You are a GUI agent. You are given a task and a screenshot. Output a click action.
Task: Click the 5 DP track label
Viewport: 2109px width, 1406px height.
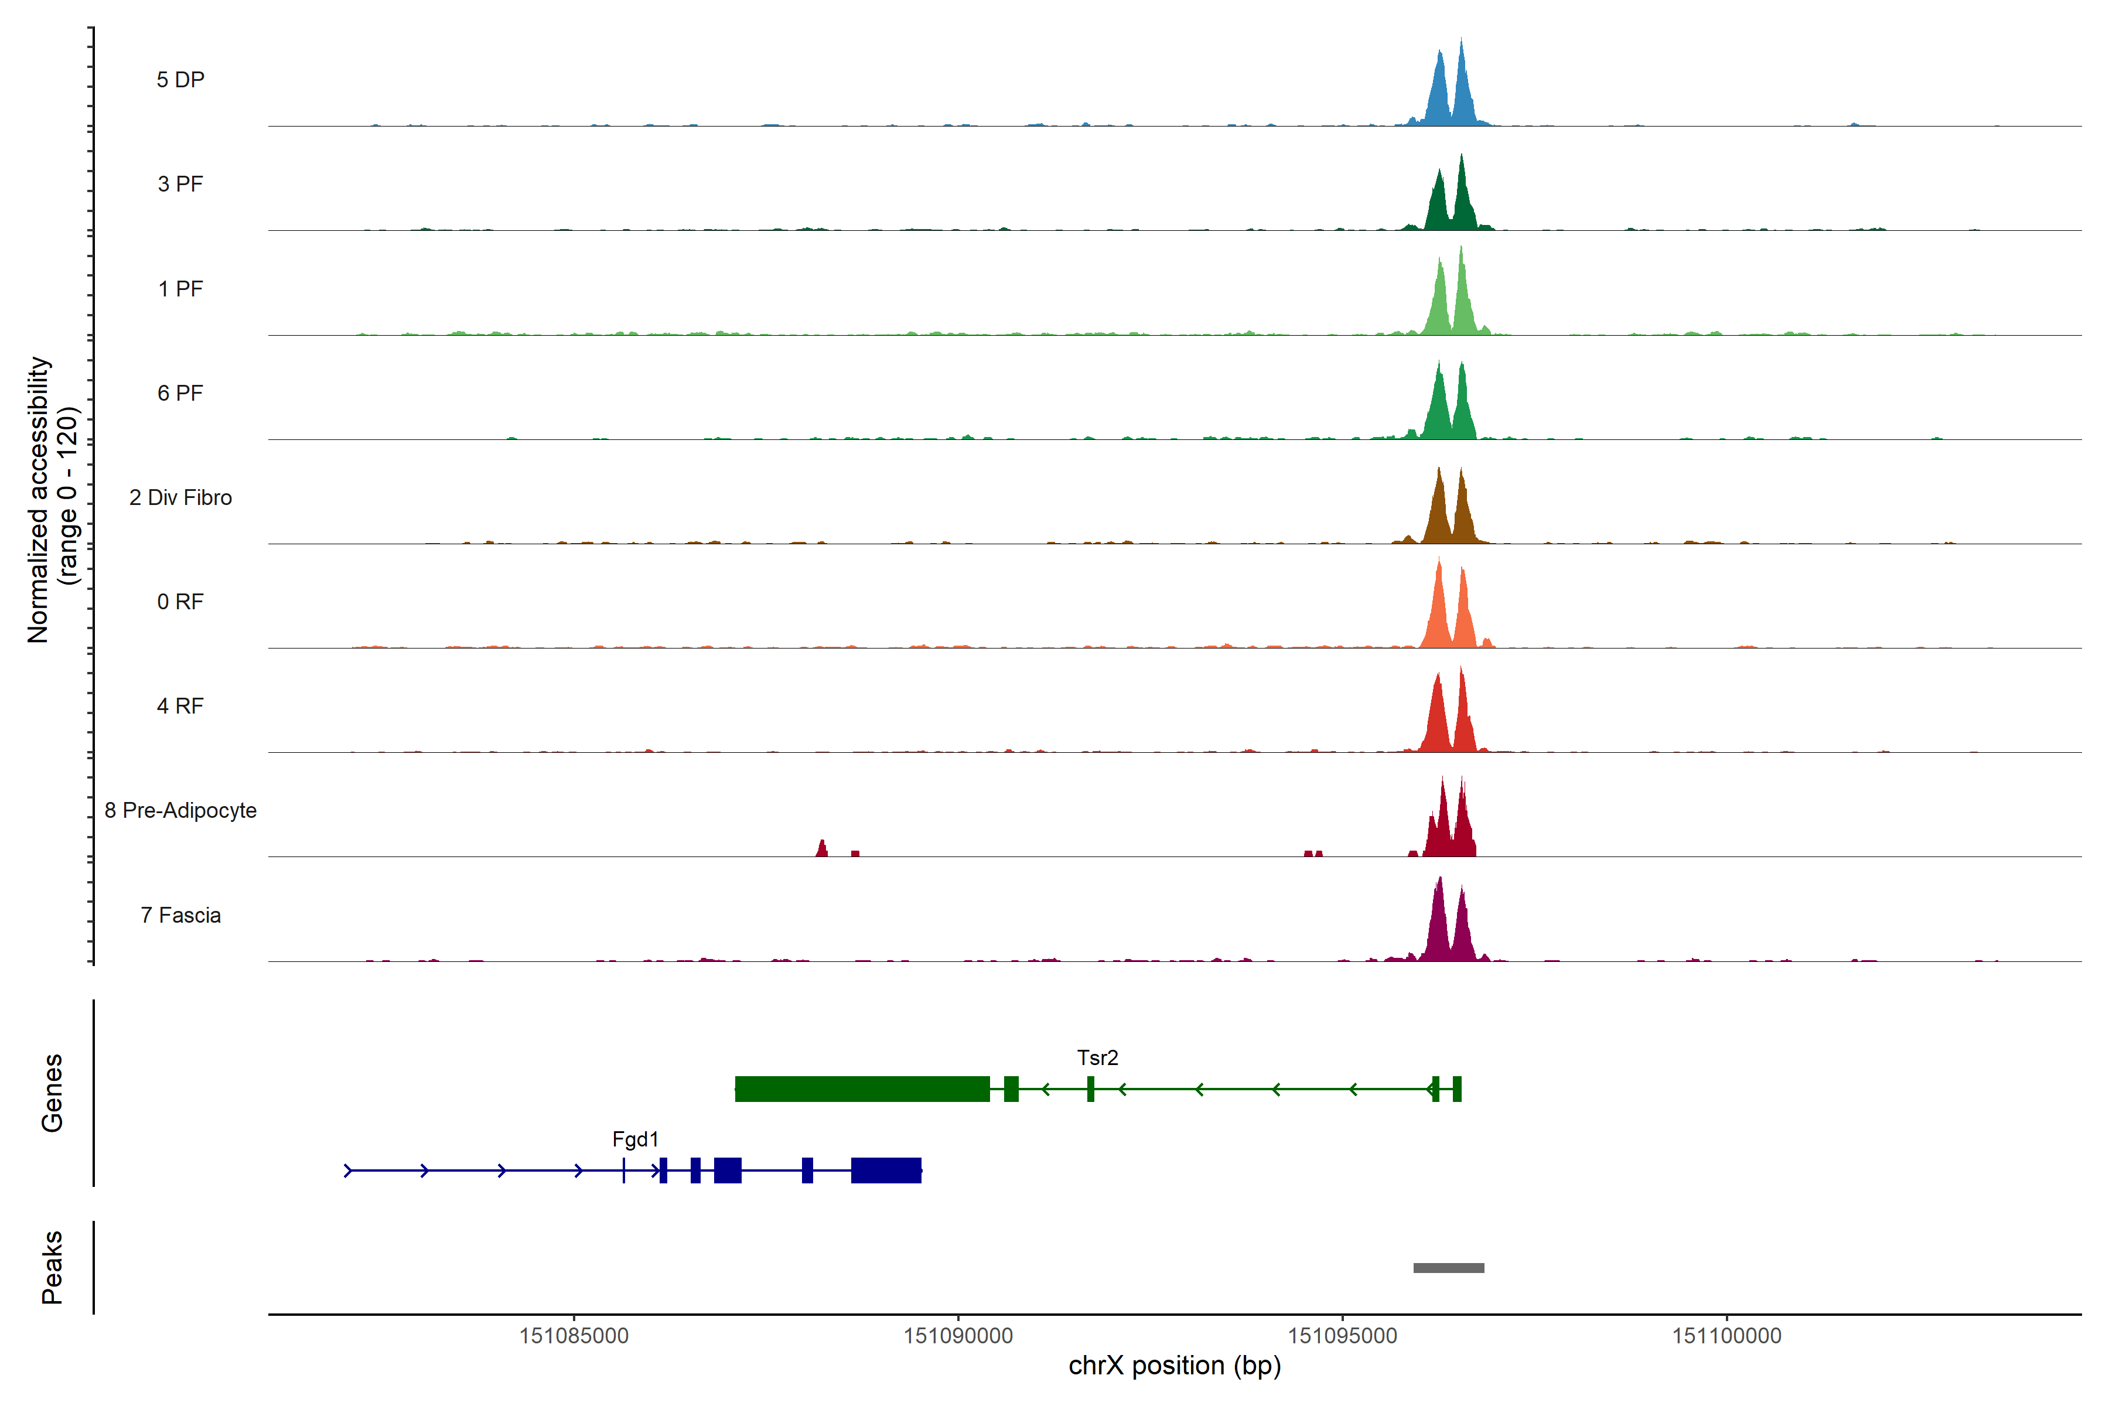[180, 80]
